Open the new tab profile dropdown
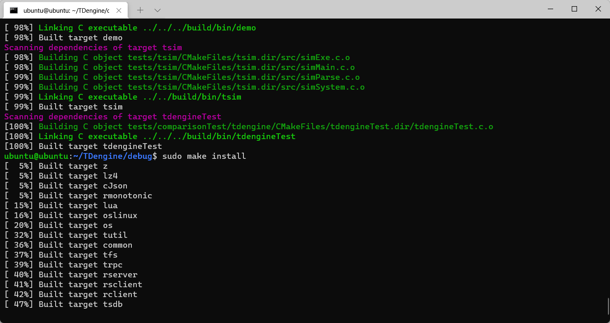The image size is (610, 323). (x=157, y=10)
